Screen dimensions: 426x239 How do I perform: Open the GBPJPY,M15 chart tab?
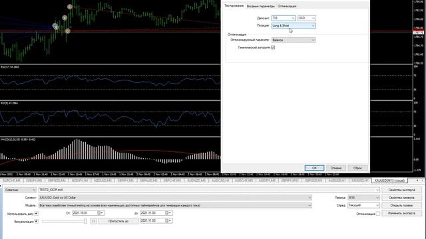pos(290,181)
